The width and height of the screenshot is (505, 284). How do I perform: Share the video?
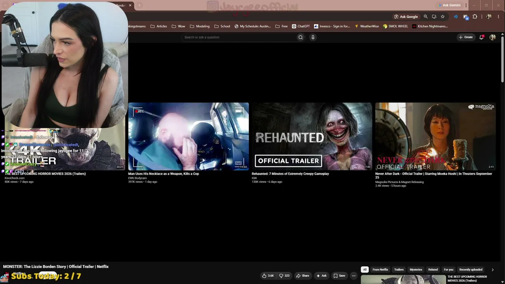click(x=303, y=276)
